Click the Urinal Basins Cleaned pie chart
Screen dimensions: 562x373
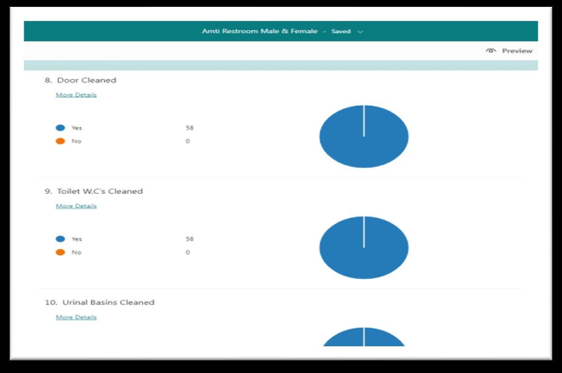[364, 337]
